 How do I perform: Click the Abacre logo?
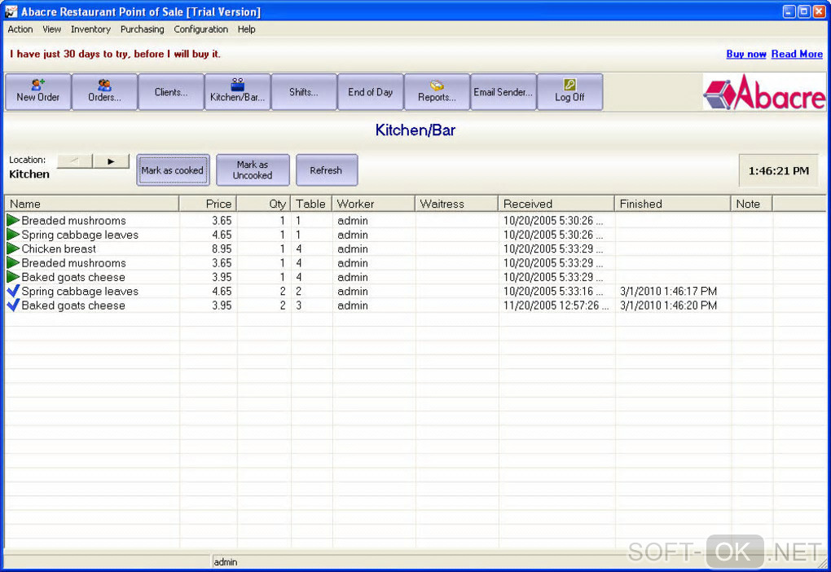tap(764, 92)
